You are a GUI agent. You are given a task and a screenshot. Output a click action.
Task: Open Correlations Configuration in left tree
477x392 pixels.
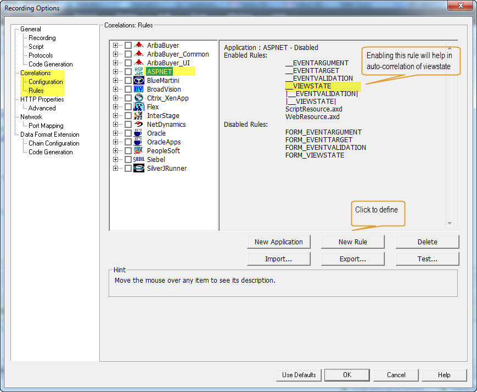[x=46, y=82]
